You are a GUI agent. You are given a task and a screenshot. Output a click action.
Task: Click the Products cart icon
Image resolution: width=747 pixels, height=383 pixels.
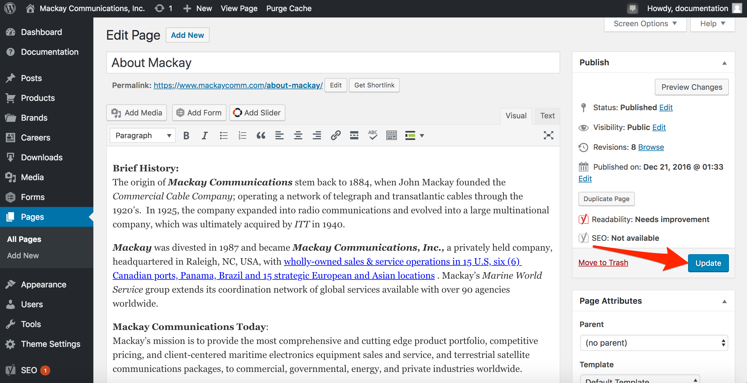click(x=11, y=98)
